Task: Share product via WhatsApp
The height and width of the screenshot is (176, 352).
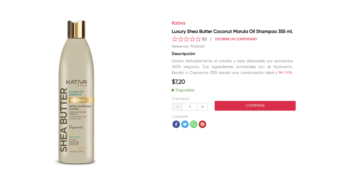Action: point(194,124)
